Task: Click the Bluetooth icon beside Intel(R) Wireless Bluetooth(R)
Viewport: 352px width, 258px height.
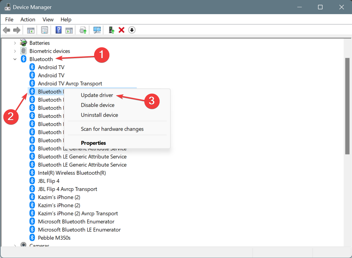Action: tap(32, 173)
